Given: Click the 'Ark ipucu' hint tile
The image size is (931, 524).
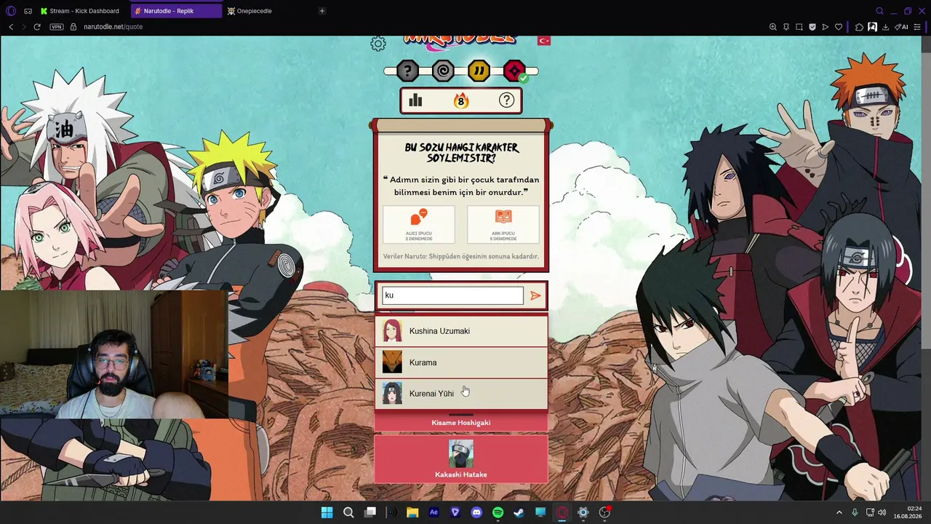Looking at the screenshot, I should (503, 225).
